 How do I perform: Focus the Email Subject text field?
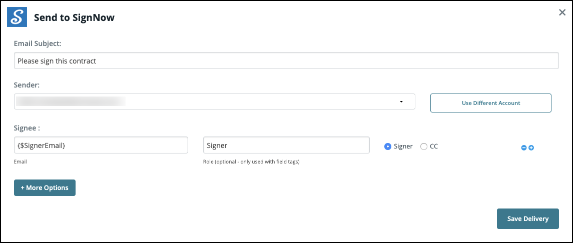point(286,60)
